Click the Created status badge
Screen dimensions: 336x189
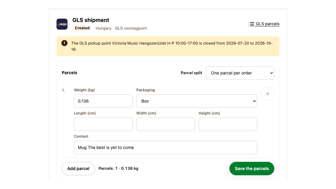pyautogui.click(x=82, y=28)
